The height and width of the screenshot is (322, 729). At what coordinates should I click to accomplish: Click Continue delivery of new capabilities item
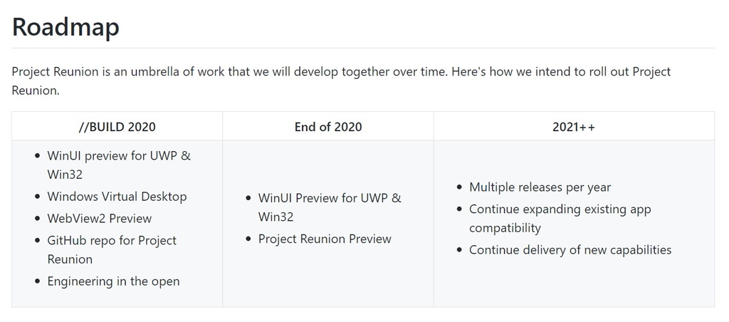pyautogui.click(x=570, y=249)
